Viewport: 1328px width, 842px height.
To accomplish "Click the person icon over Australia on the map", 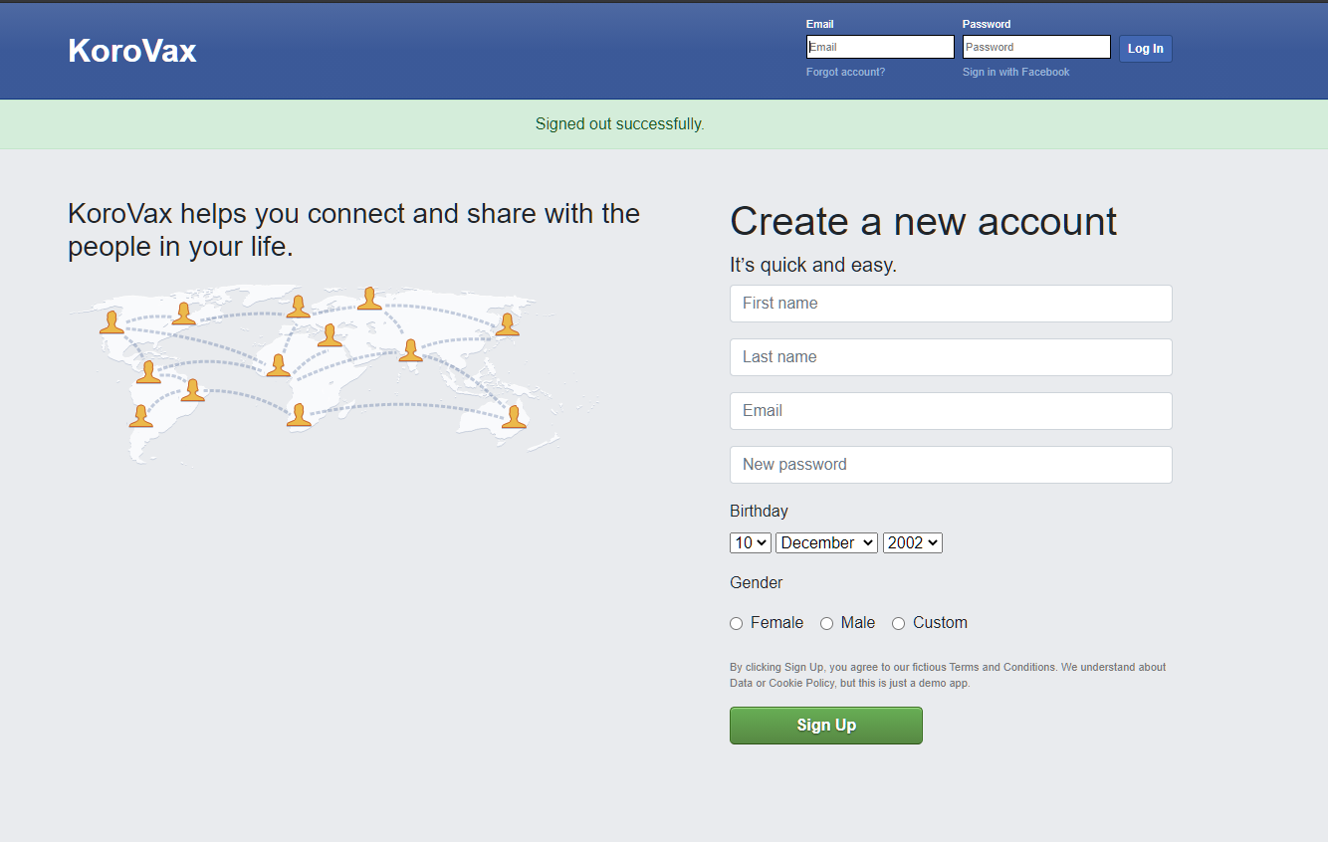I will click(514, 417).
